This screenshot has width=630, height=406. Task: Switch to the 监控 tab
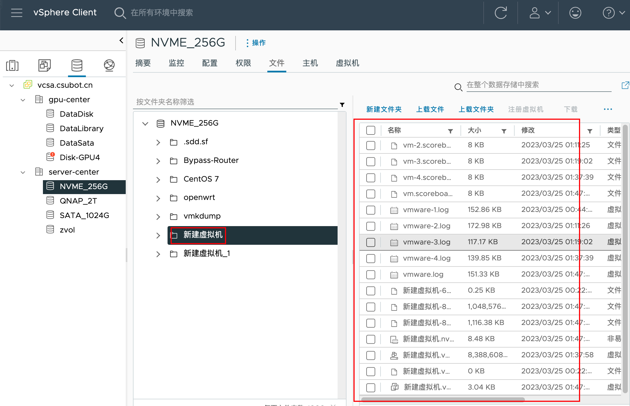tap(176, 63)
